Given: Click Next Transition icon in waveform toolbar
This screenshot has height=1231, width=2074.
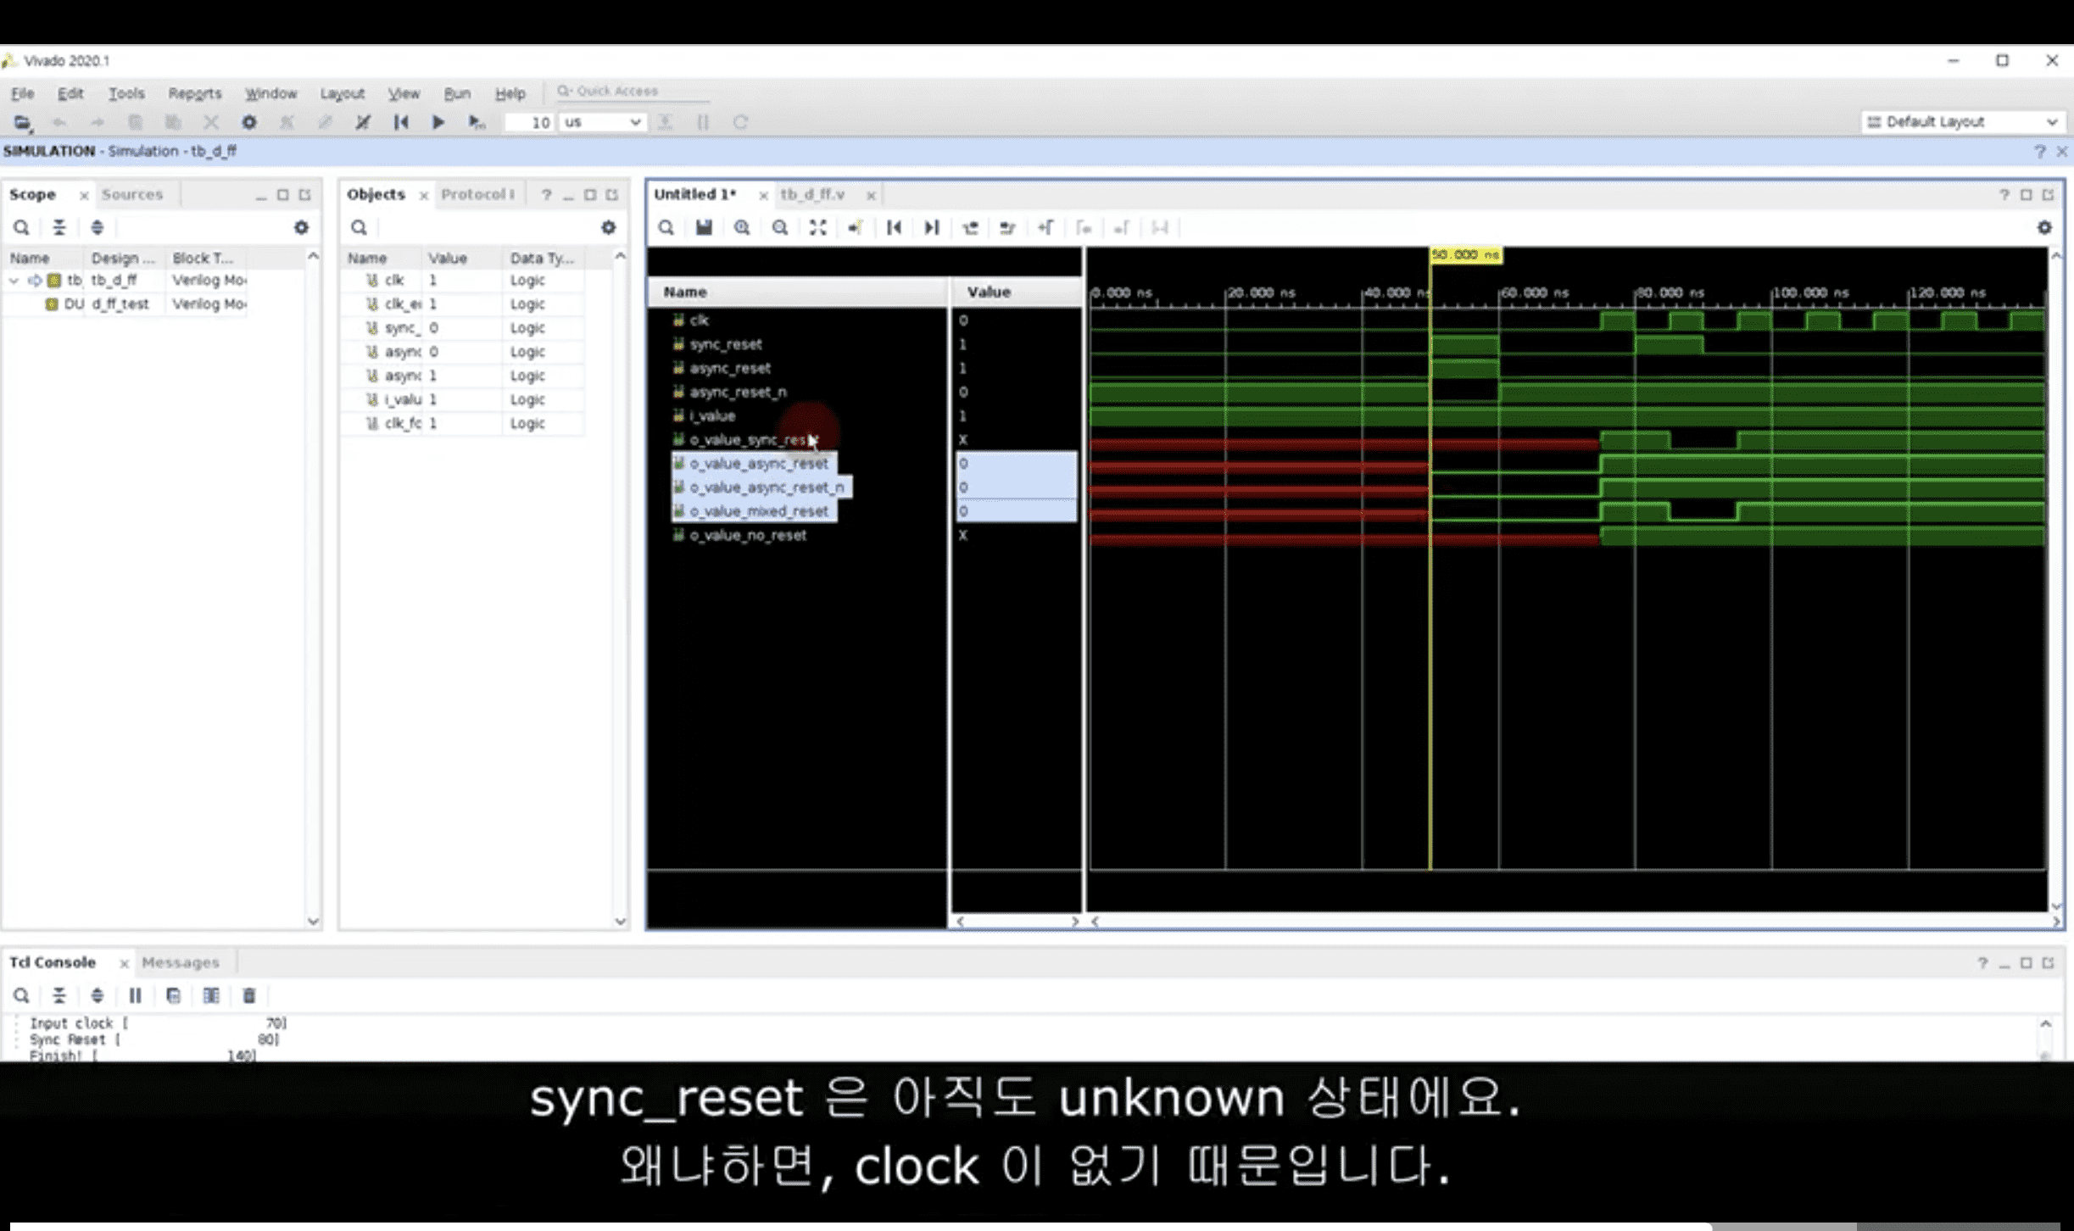Looking at the screenshot, I should (1007, 227).
